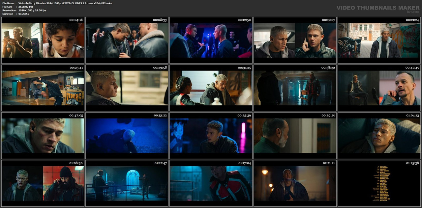Viewport: 422px width, 208px height.
Task: Select the thumbnail timestamped 00:12:50
Action: click(211, 40)
